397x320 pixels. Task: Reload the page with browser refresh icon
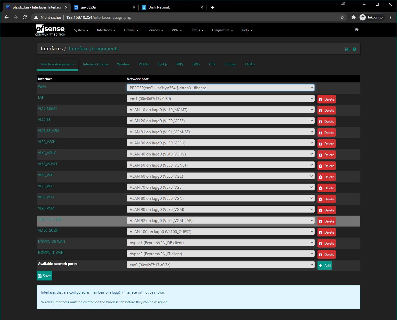coord(25,17)
